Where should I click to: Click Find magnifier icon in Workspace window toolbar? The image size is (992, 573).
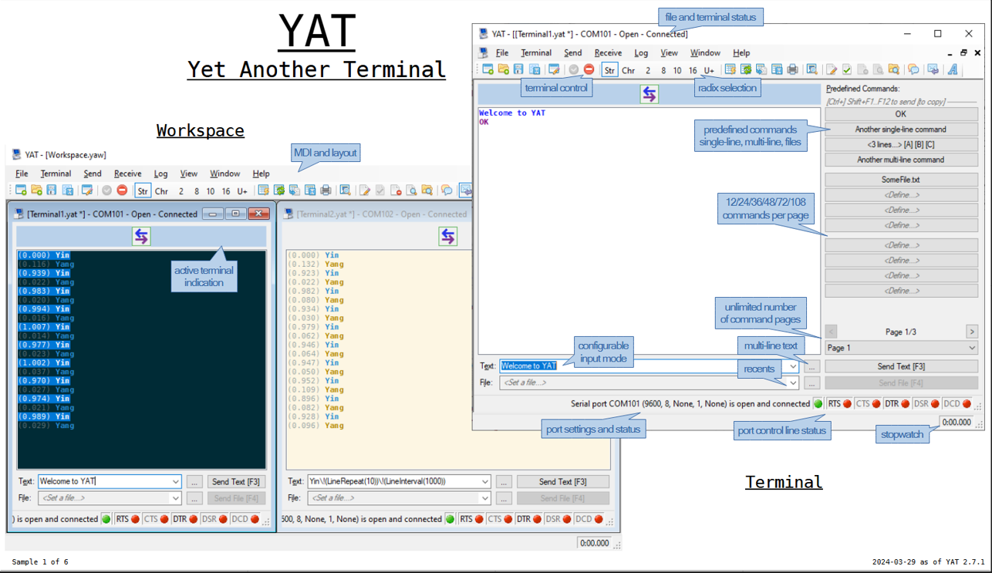[x=346, y=190]
